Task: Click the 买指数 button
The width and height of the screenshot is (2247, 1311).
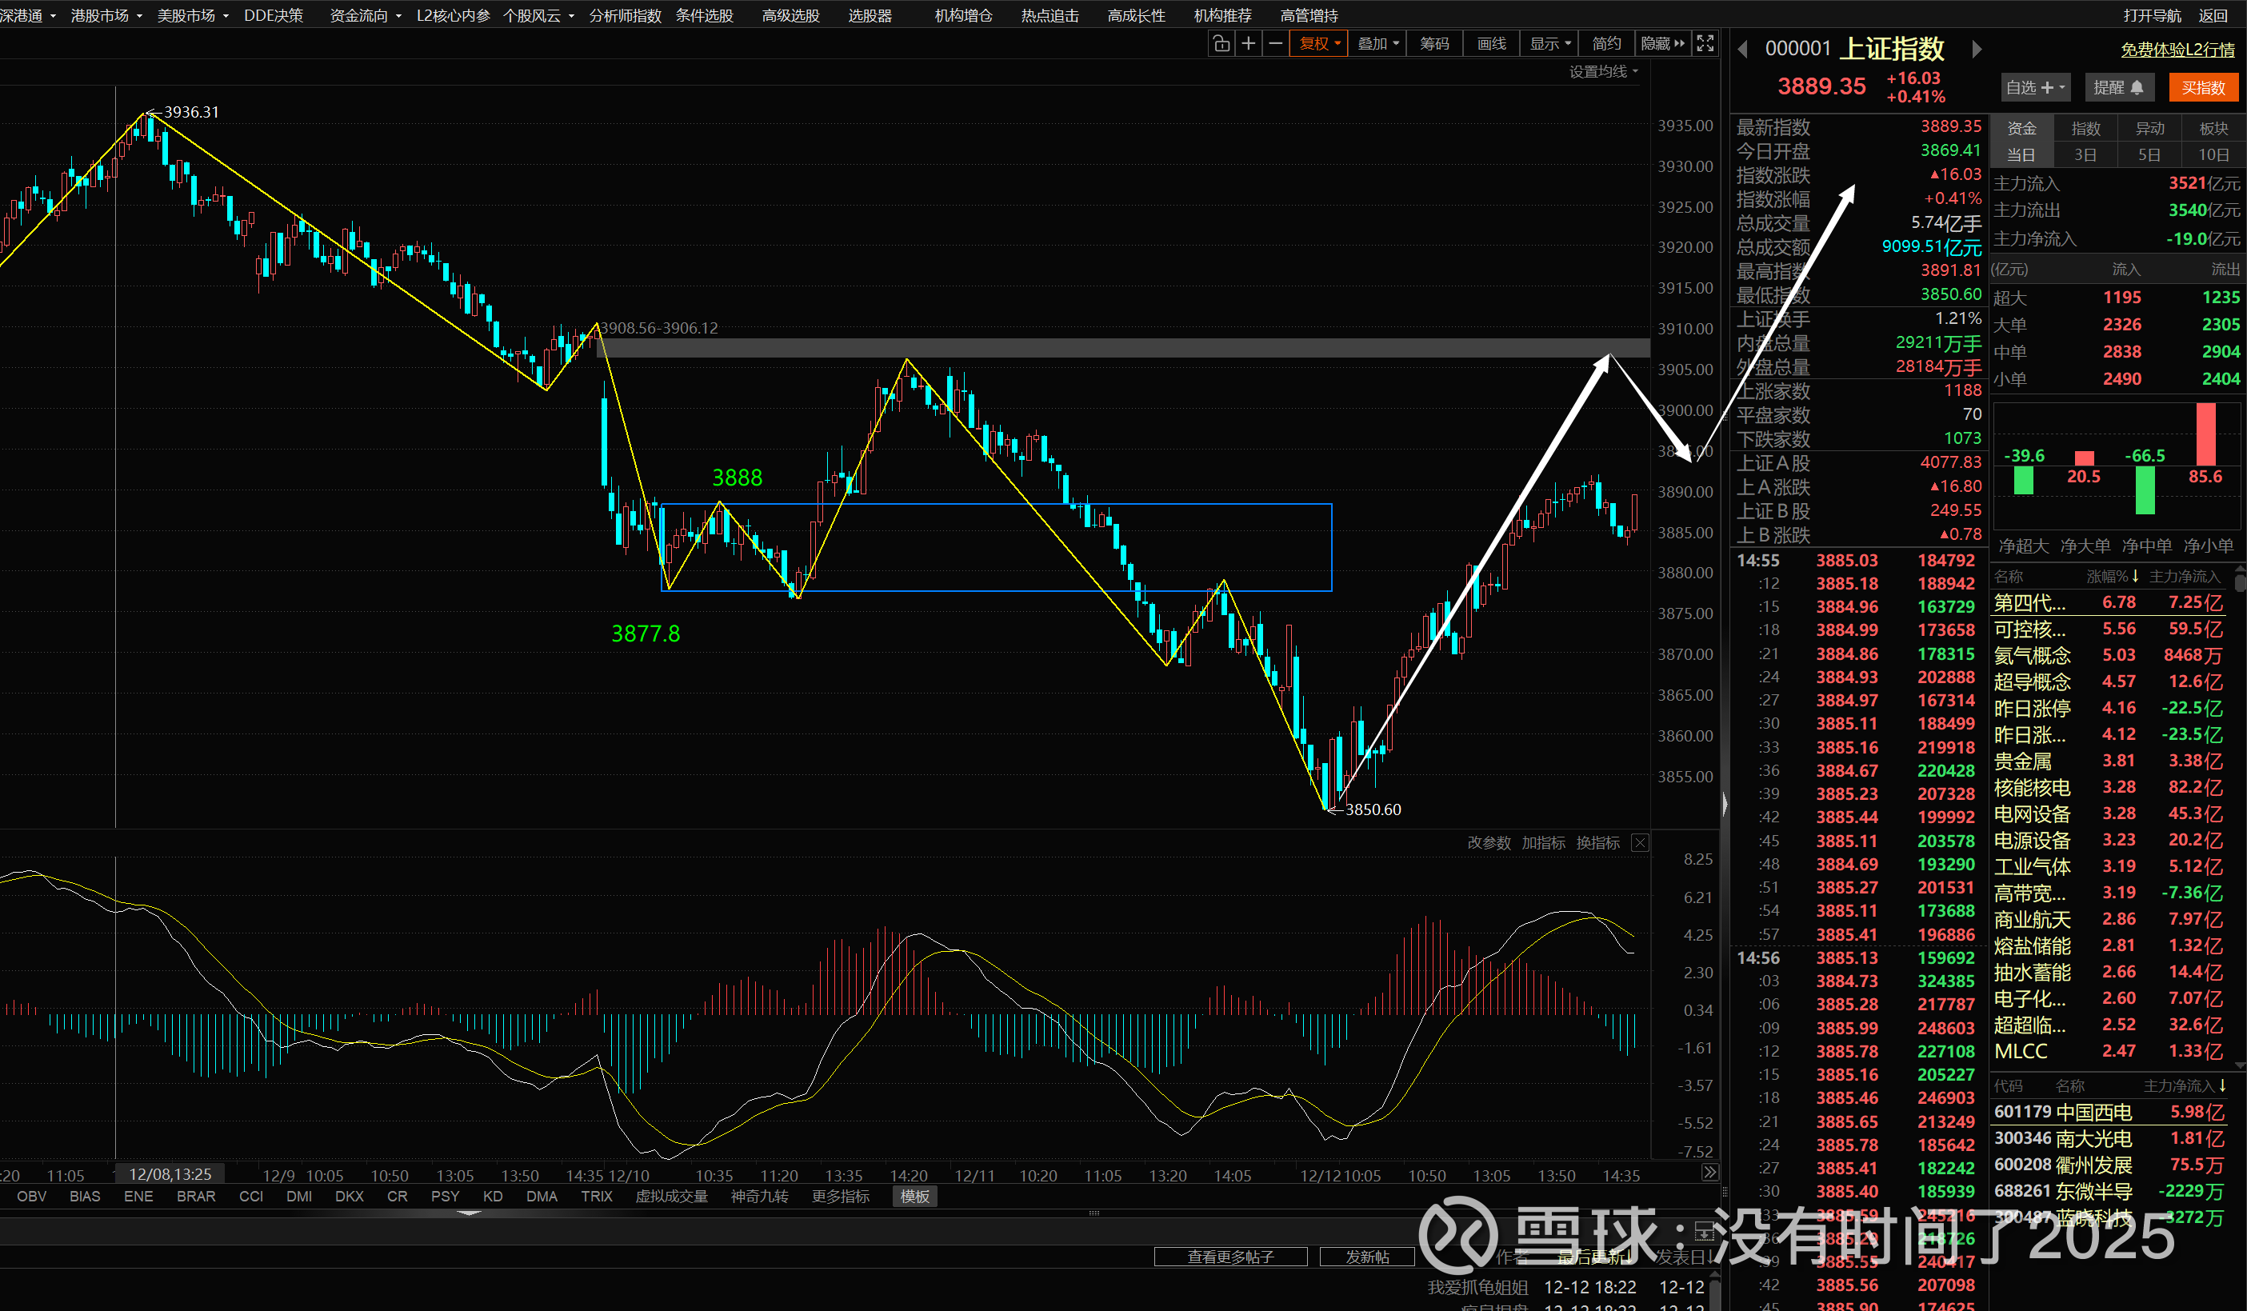Action: point(2203,87)
